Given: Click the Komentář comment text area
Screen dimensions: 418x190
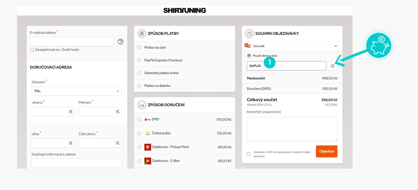Looking at the screenshot, I should coord(292,129).
